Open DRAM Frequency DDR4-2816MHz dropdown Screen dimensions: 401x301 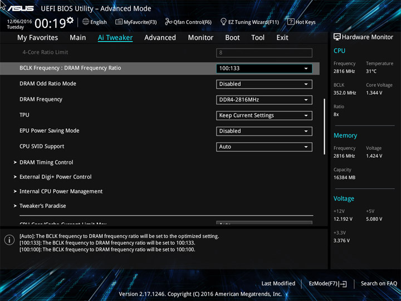(x=264, y=100)
